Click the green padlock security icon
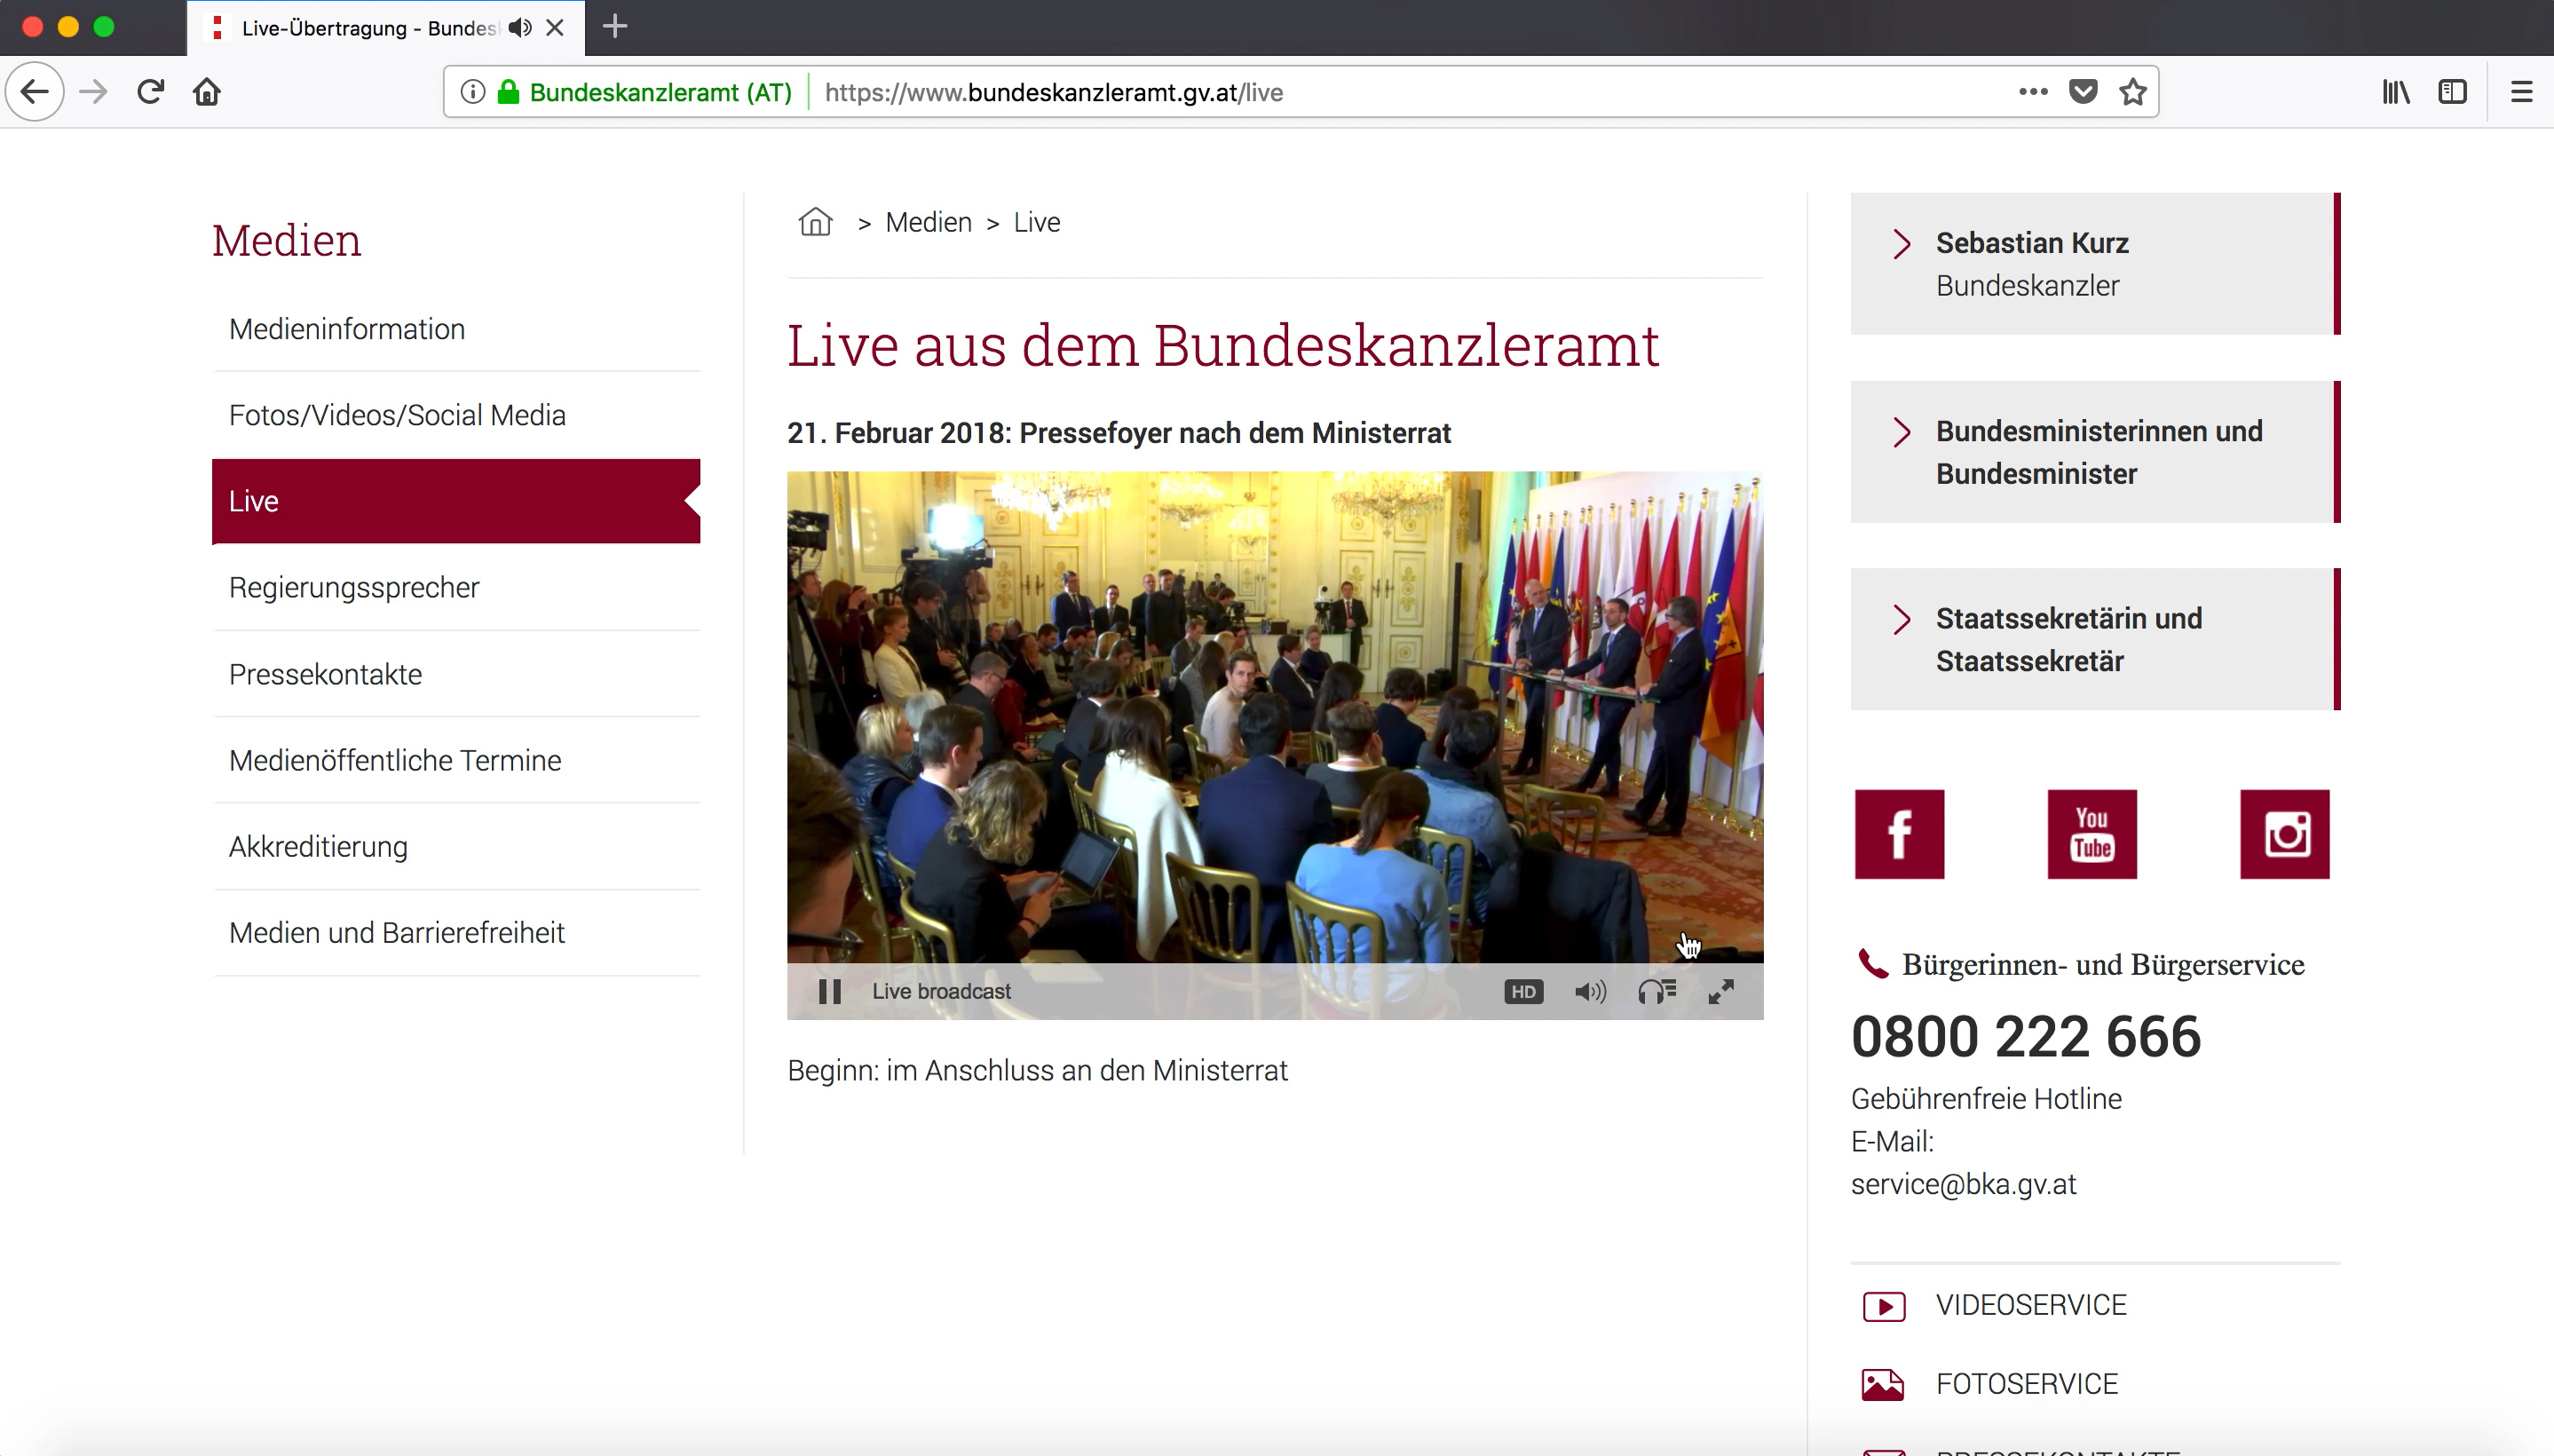The height and width of the screenshot is (1456, 2554). coord(509,92)
